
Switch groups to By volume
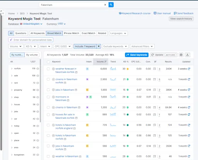pyautogui.click(x=32, y=55)
